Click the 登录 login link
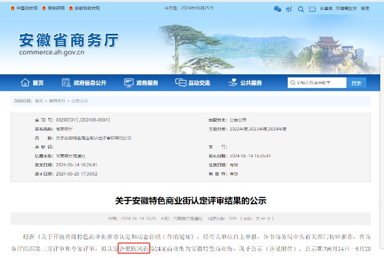Screen dimensions: 384x258 365,9
